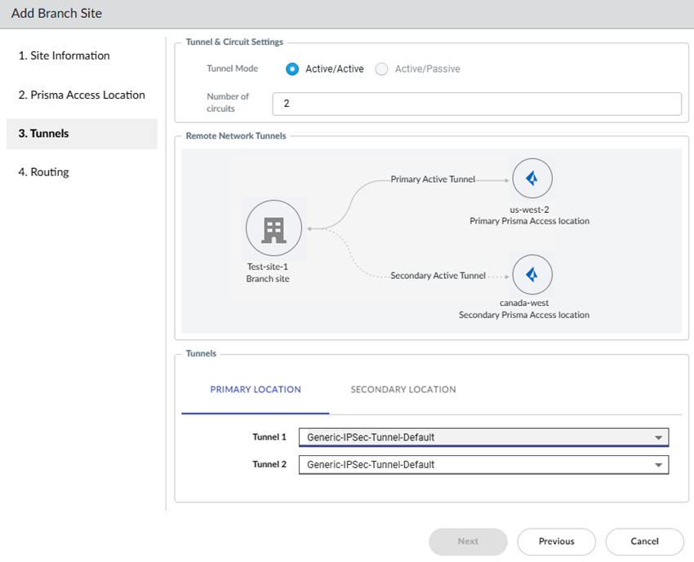Select step 3 Tunnels

point(82,134)
